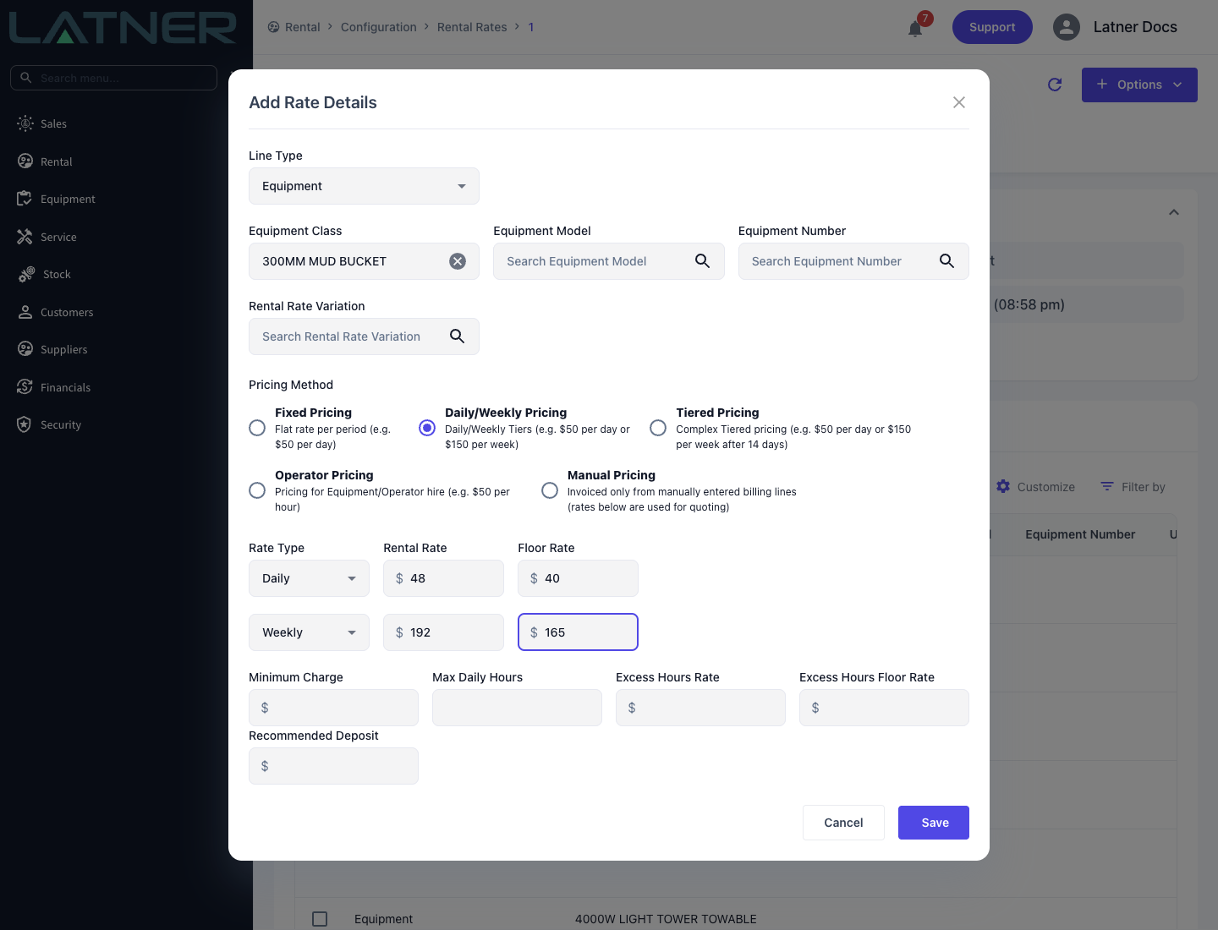Click the Max Daily Hours input field
The height and width of the screenshot is (930, 1218).
tap(517, 708)
